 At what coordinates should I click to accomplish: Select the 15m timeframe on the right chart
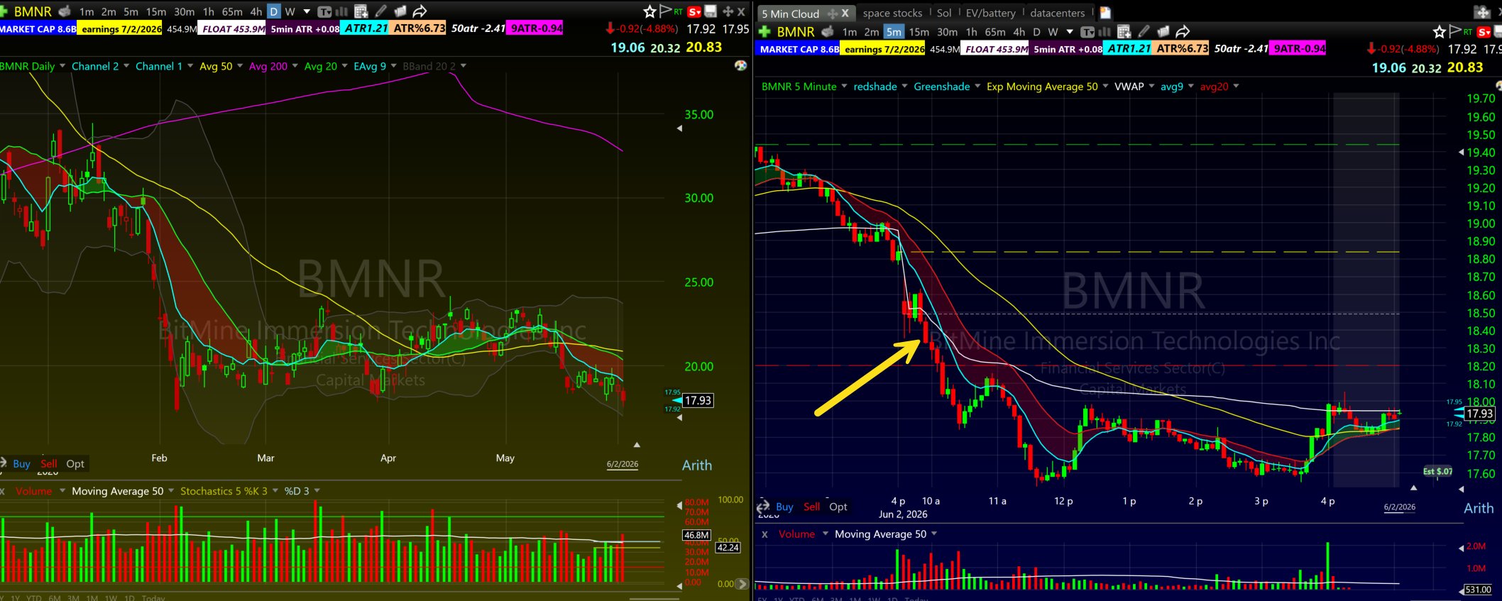click(x=919, y=31)
